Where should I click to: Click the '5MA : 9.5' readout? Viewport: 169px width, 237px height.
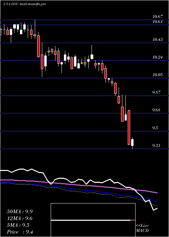18,225
